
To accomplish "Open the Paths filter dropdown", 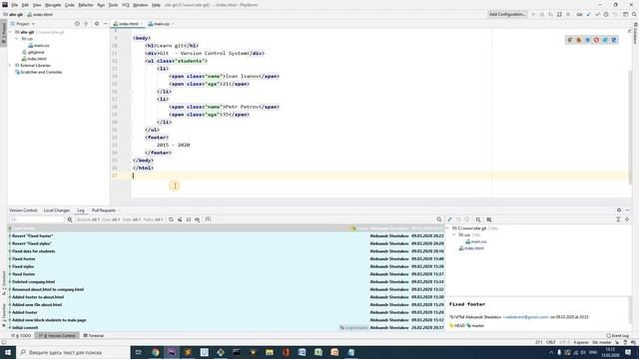I will tap(153, 219).
